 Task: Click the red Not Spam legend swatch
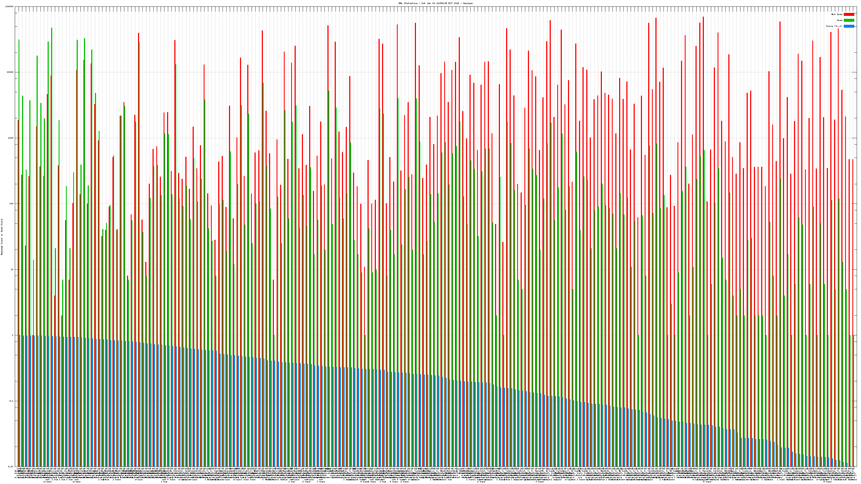[x=849, y=14]
